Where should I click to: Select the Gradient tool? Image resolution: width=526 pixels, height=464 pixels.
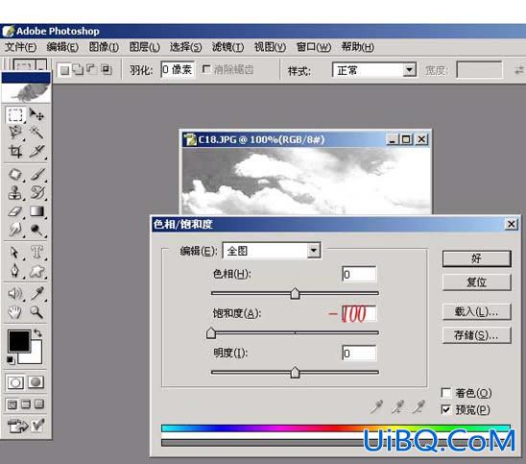coord(36,211)
